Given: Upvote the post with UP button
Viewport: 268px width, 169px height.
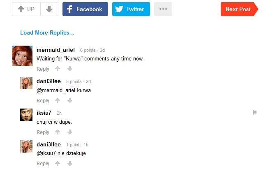Looking at the screenshot, I should tap(26, 9).
